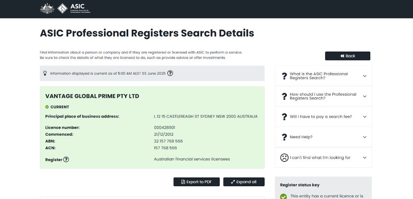This screenshot has height=199, width=413.
Task: Click 'Licence number:' label
Action: point(63,128)
